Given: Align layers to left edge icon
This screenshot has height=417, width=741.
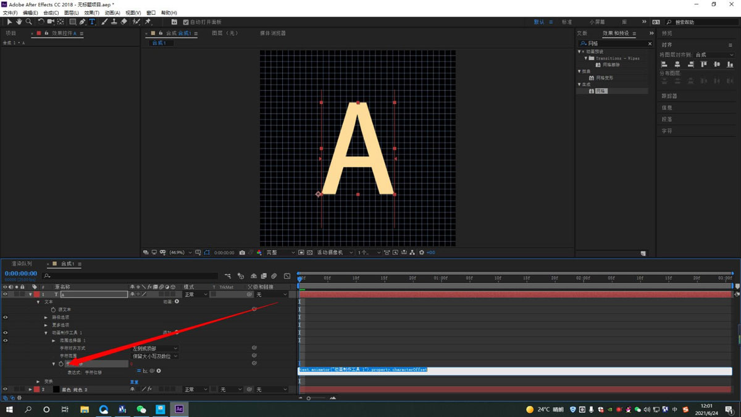Looking at the screenshot, I should tap(664, 64).
